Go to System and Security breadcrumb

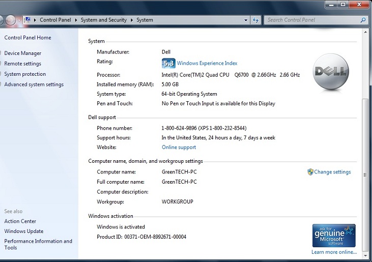[x=104, y=20]
